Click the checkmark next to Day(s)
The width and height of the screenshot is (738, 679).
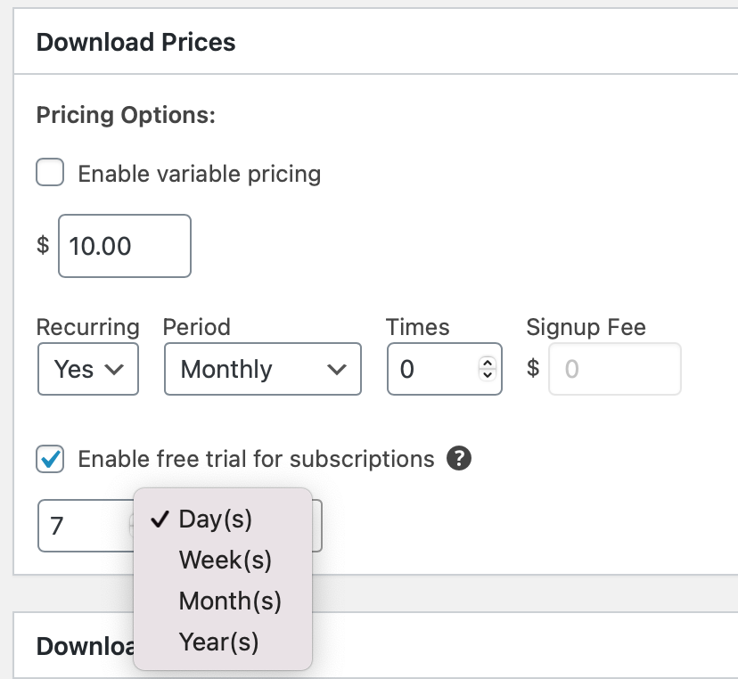tap(160, 519)
